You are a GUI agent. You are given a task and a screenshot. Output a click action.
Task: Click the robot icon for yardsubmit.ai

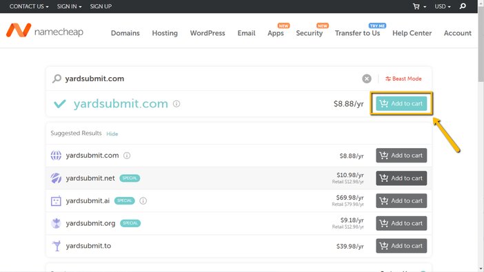tap(56, 201)
